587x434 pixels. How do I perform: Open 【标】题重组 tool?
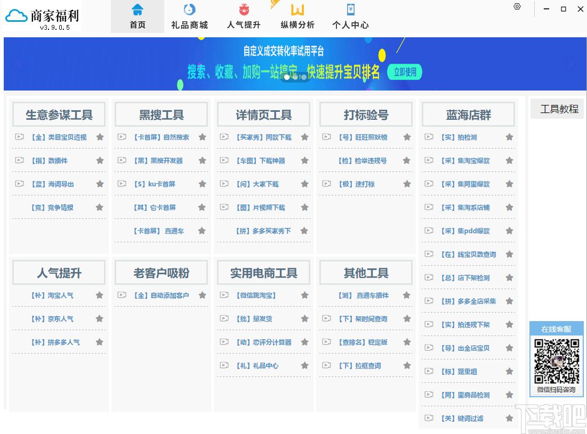[459, 372]
